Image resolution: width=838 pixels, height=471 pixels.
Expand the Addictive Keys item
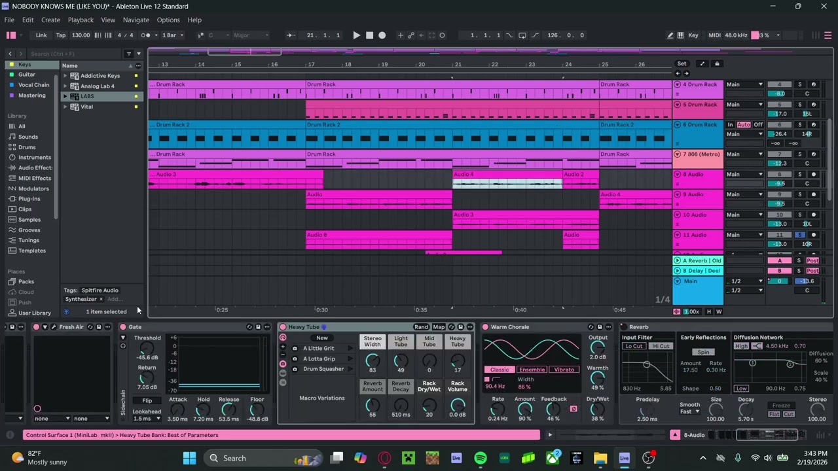(65, 76)
